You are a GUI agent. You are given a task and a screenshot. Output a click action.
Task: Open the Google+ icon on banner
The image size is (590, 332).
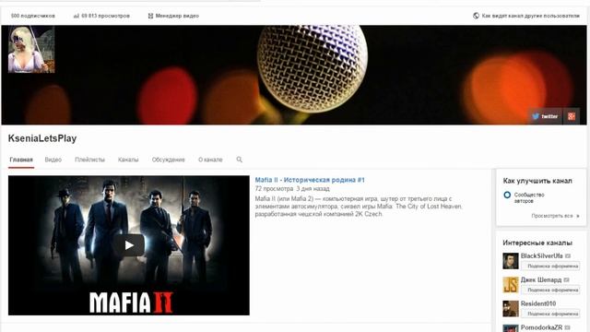pyautogui.click(x=572, y=116)
